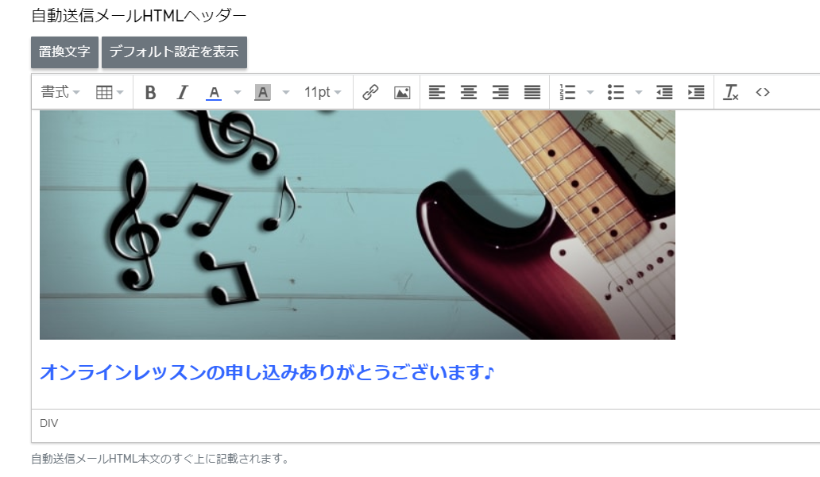820x477 pixels.
Task: Click the デフォルト設定を表示 button
Action: 174,52
